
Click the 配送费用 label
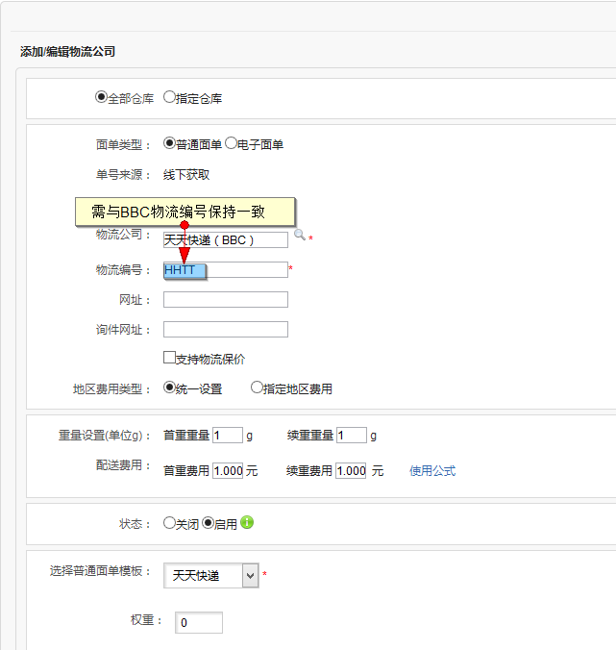[x=123, y=465]
